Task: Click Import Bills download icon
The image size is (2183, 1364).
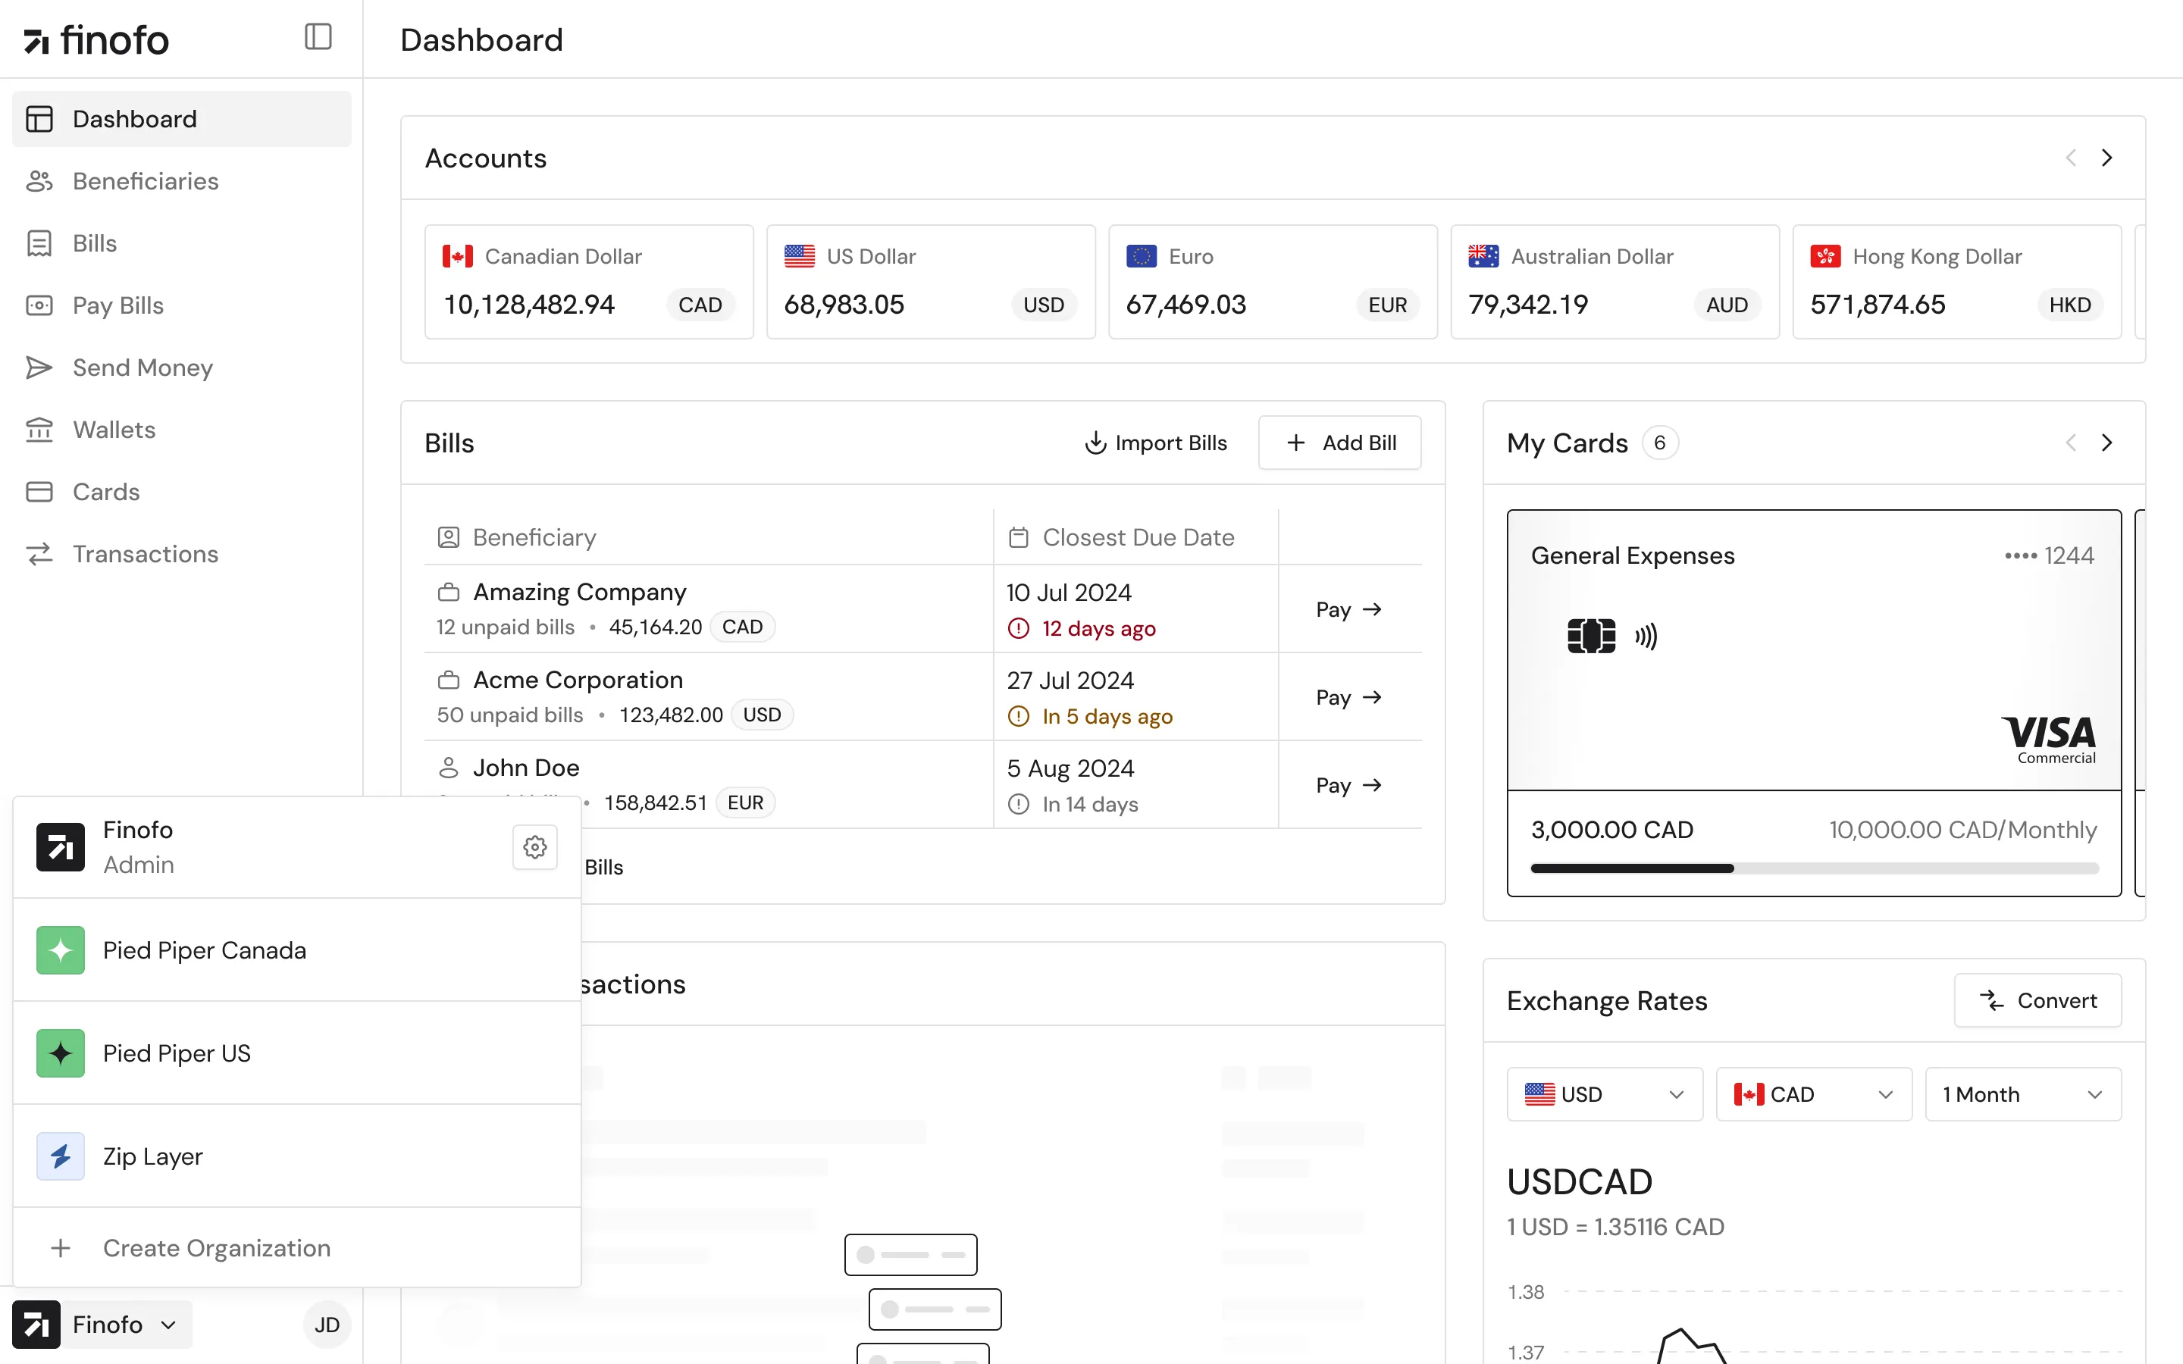Action: tap(1095, 443)
